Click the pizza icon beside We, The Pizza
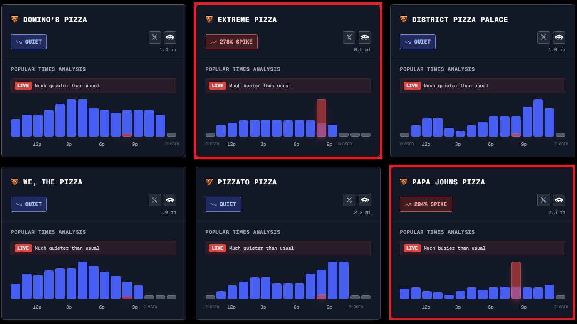577x324 pixels. (15, 182)
